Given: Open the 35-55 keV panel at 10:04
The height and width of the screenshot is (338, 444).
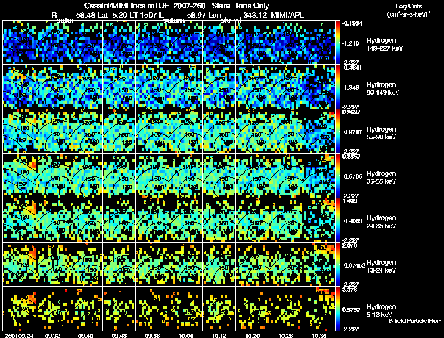Looking at the screenshot, I should [x=186, y=176].
